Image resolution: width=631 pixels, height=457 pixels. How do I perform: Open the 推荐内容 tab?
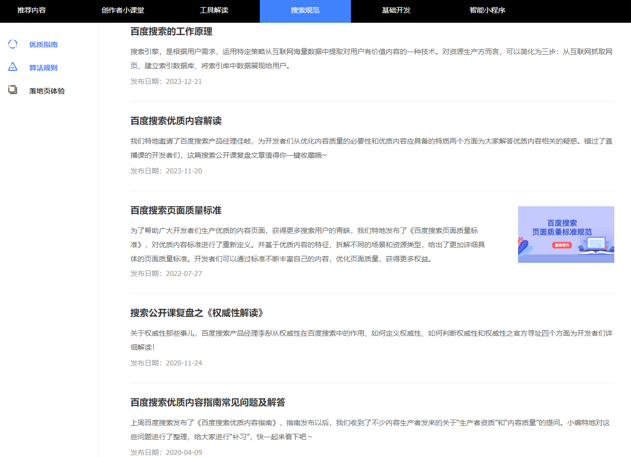(x=31, y=10)
